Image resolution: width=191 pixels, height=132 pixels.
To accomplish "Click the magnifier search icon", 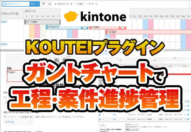I will coord(96,4).
